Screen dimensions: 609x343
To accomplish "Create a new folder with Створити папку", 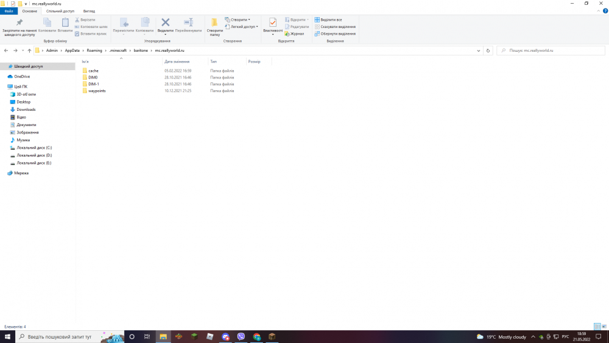I will (215, 27).
